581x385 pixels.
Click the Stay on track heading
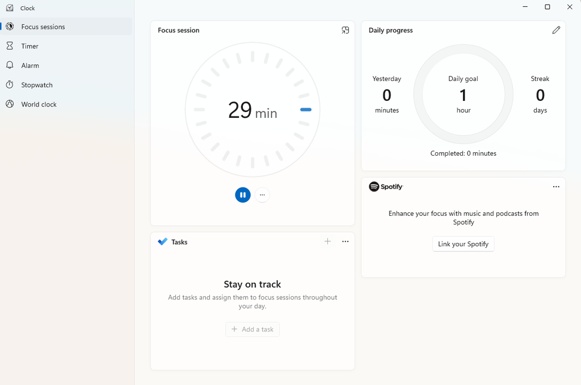click(x=252, y=284)
